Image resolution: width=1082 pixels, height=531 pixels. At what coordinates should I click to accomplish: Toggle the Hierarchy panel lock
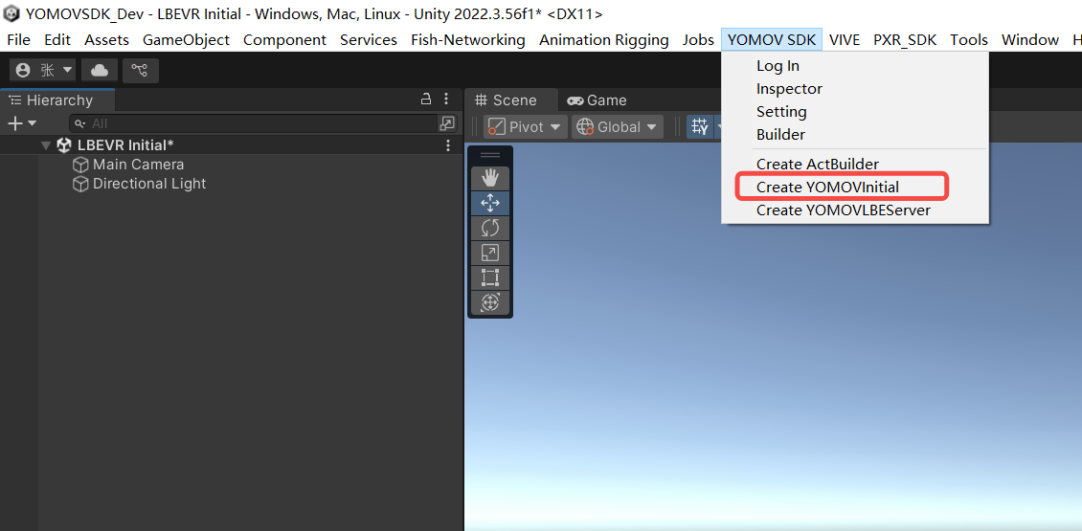(x=426, y=99)
